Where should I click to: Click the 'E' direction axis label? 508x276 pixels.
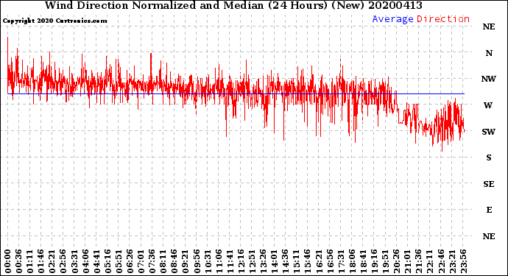[489, 210]
